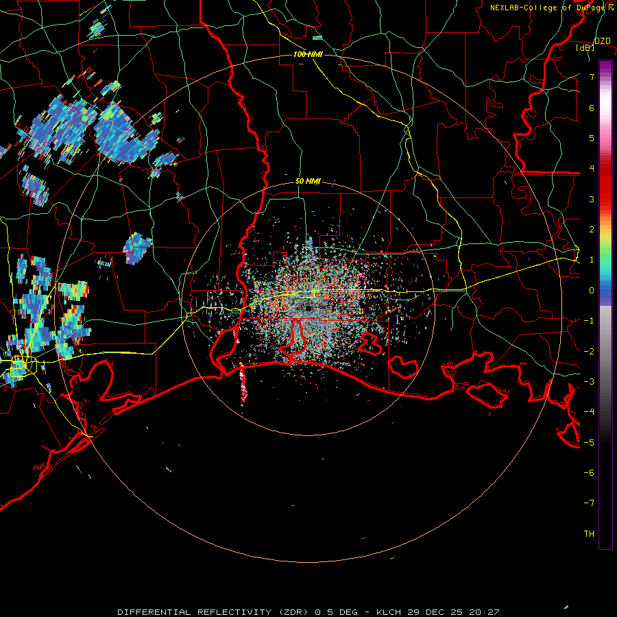The height and width of the screenshot is (617, 617).
Task: Click the NEXLAB-College of DuPage watermark text
Action: click(x=552, y=8)
